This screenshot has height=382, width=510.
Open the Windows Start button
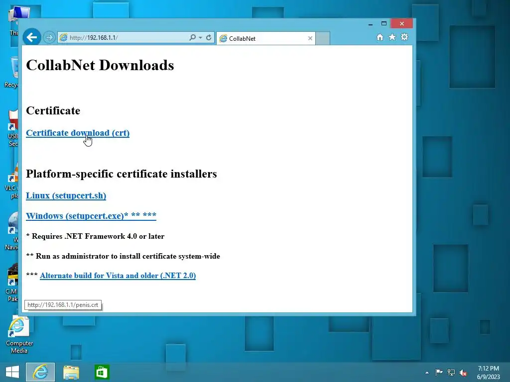(x=12, y=372)
